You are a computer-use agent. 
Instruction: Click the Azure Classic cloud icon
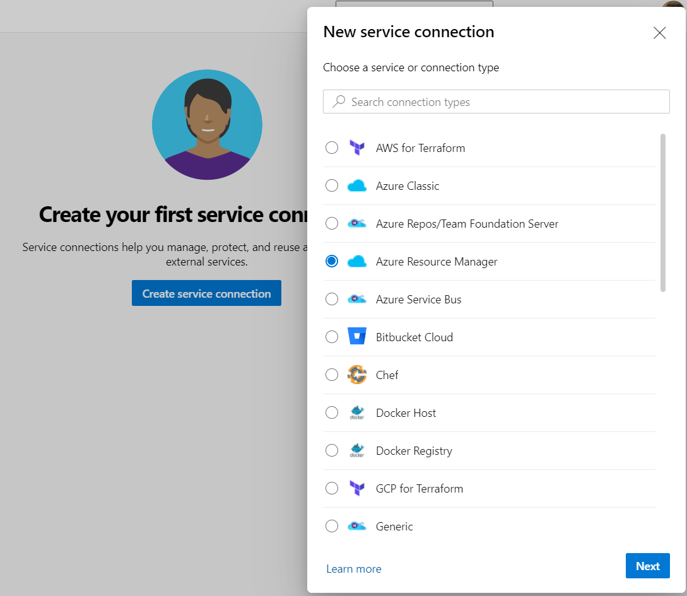coord(357,186)
